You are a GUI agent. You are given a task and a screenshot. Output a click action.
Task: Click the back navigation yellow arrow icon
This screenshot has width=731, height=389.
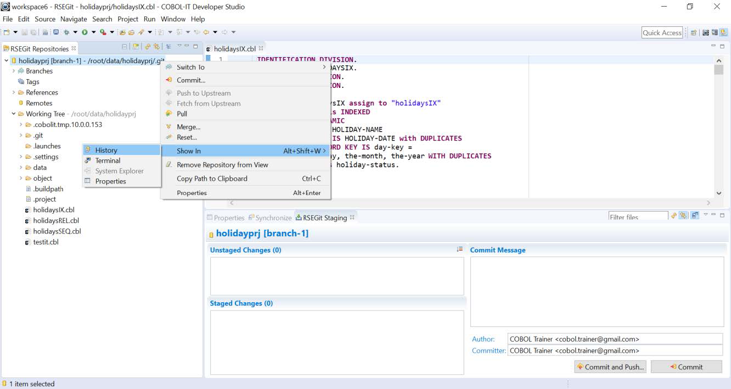click(x=206, y=32)
